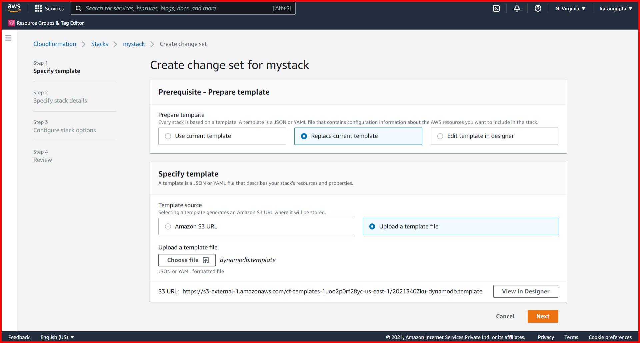The image size is (640, 343).
Task: Click the search magnifier icon
Action: tap(79, 8)
